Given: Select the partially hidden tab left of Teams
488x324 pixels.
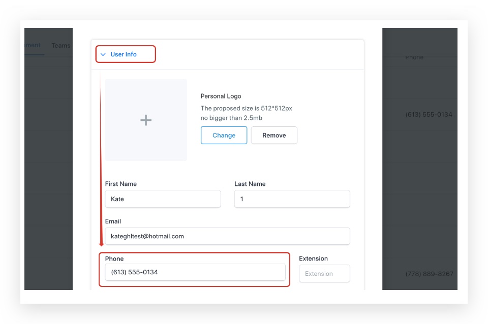Looking at the screenshot, I should pos(34,45).
